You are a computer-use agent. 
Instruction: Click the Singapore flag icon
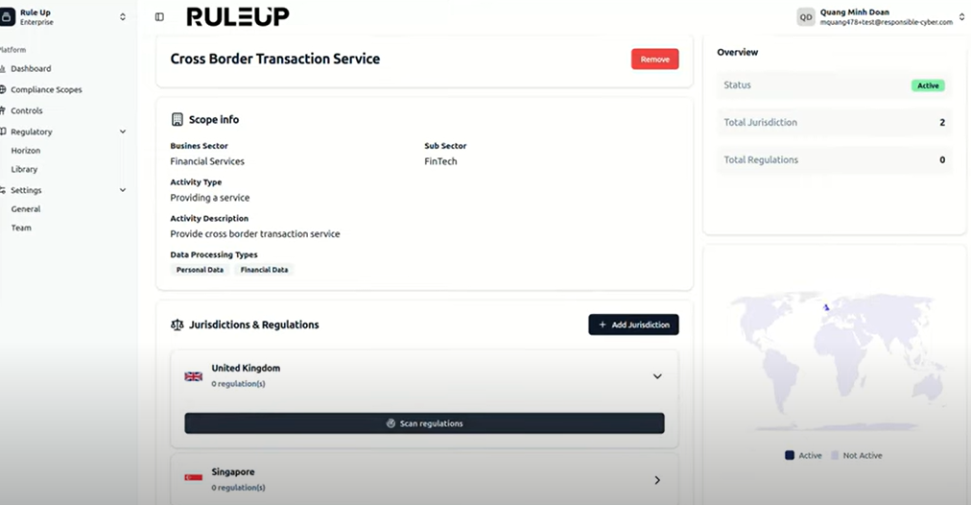pyautogui.click(x=193, y=478)
